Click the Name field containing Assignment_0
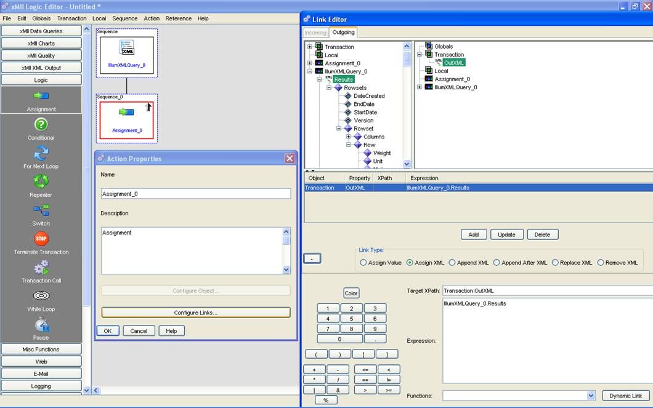The image size is (653, 408). [196, 194]
